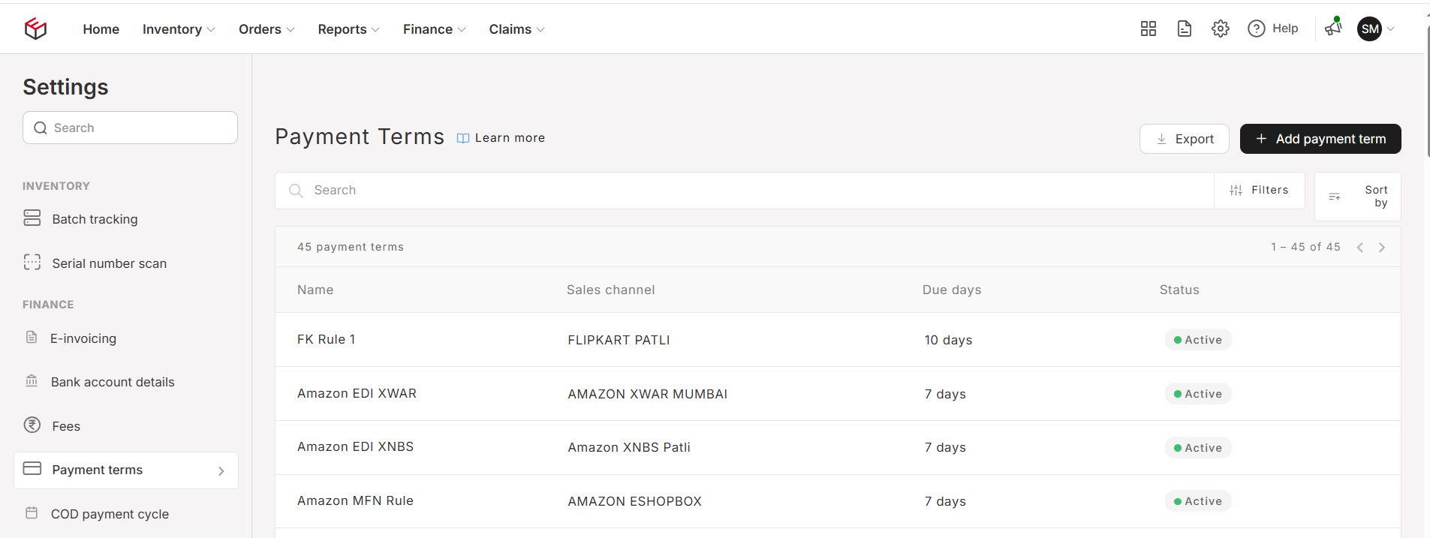
Task: Click the Name column header
Action: tap(315, 290)
